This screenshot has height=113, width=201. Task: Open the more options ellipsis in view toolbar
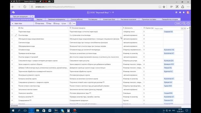[74, 24]
